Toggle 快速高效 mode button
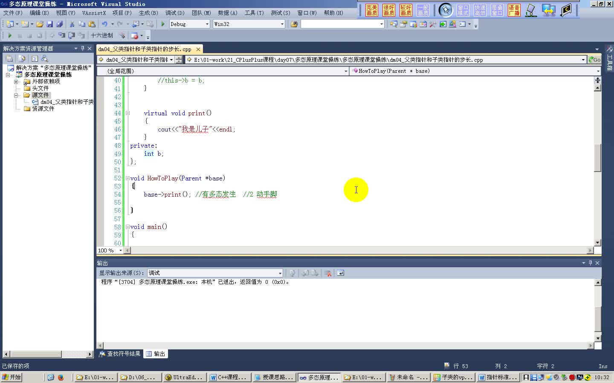Viewport: 614px width, 383px height. [x=480, y=10]
